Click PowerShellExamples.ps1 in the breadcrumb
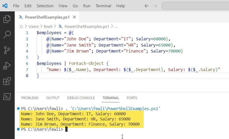Image resolution: width=229 pixels, height=139 pixels. [x=87, y=27]
